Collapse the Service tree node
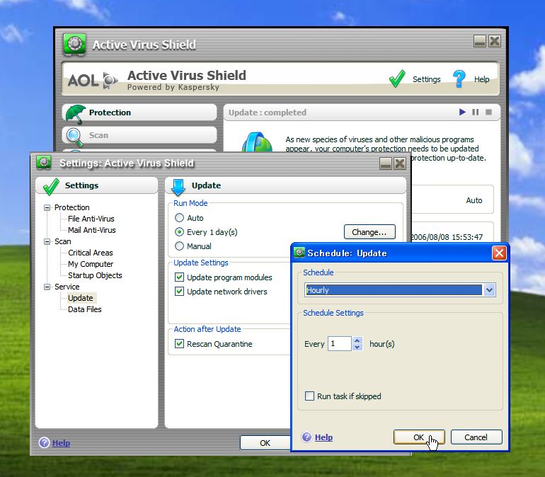This screenshot has height=477, width=545. tap(47, 287)
